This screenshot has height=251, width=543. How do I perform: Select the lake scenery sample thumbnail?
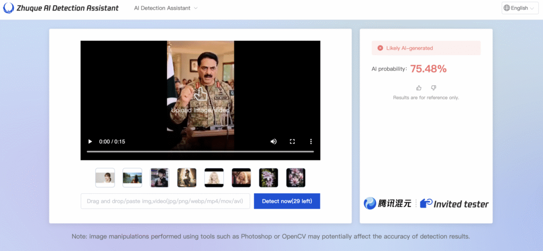point(132,178)
